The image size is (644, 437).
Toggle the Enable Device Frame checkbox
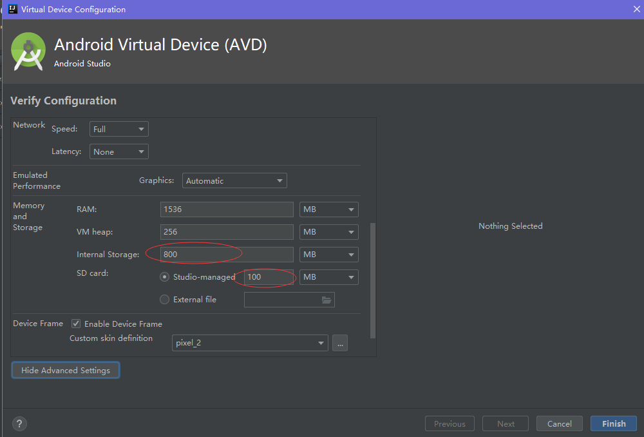[76, 324]
